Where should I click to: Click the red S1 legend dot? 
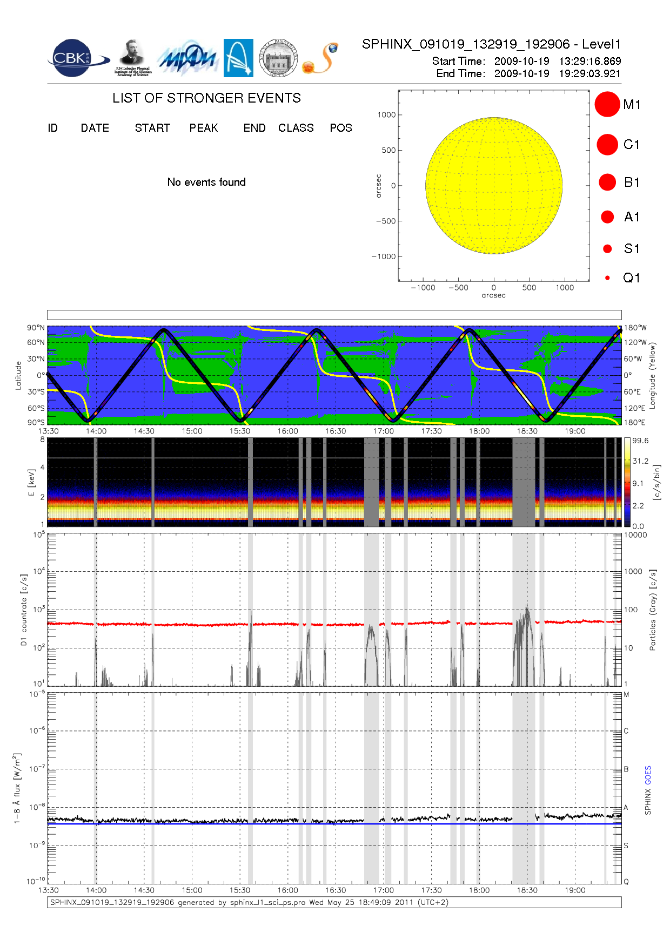point(607,249)
